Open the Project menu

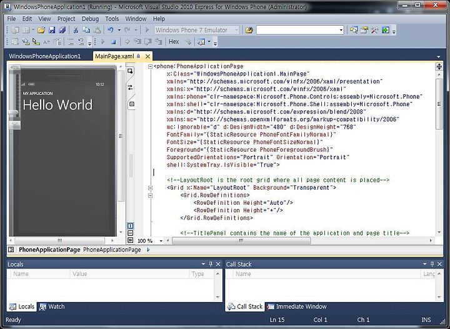[66, 19]
